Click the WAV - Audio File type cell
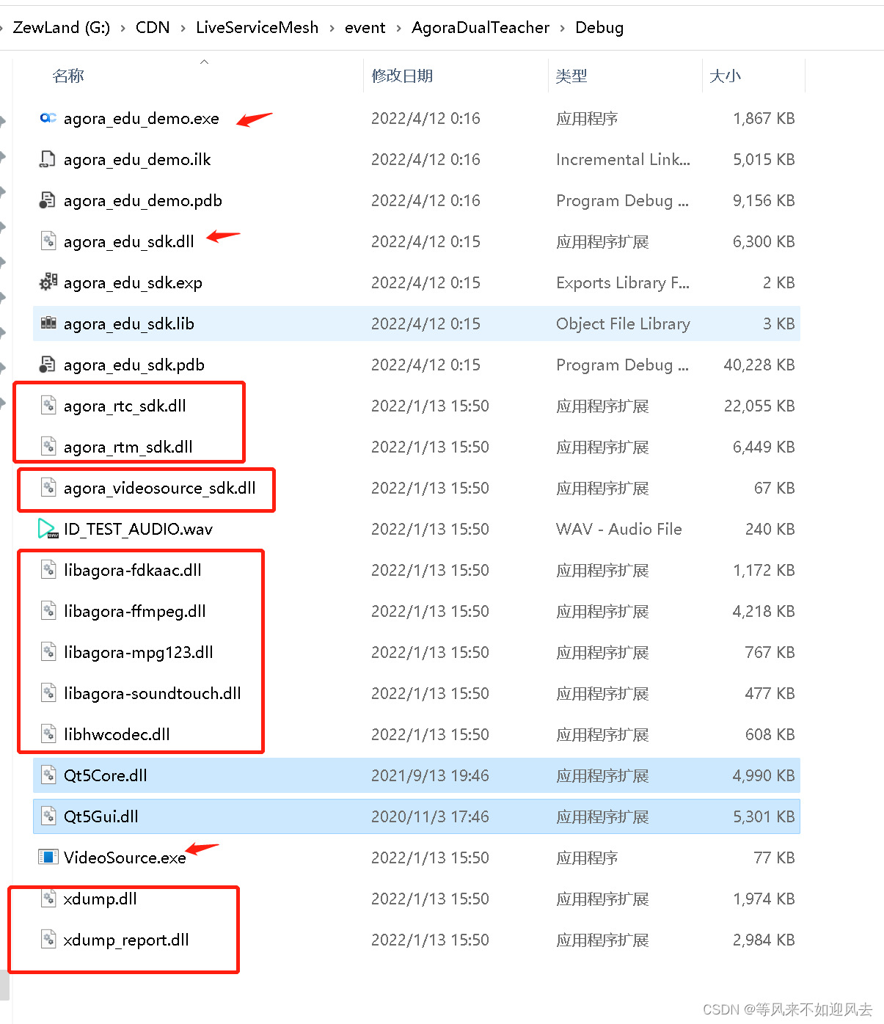 [619, 530]
